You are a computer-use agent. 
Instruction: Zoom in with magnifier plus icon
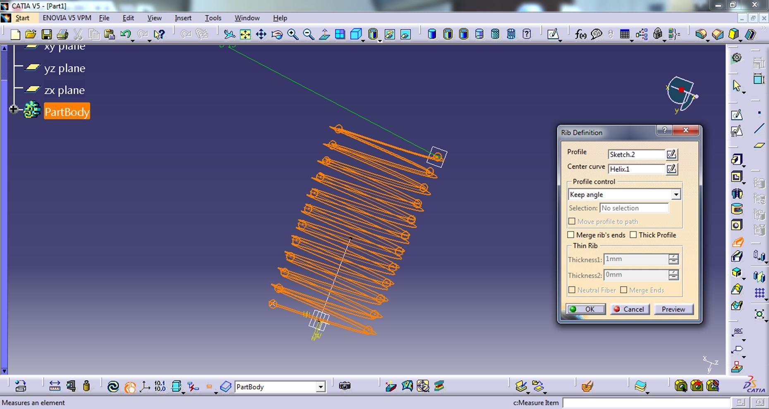[292, 34]
